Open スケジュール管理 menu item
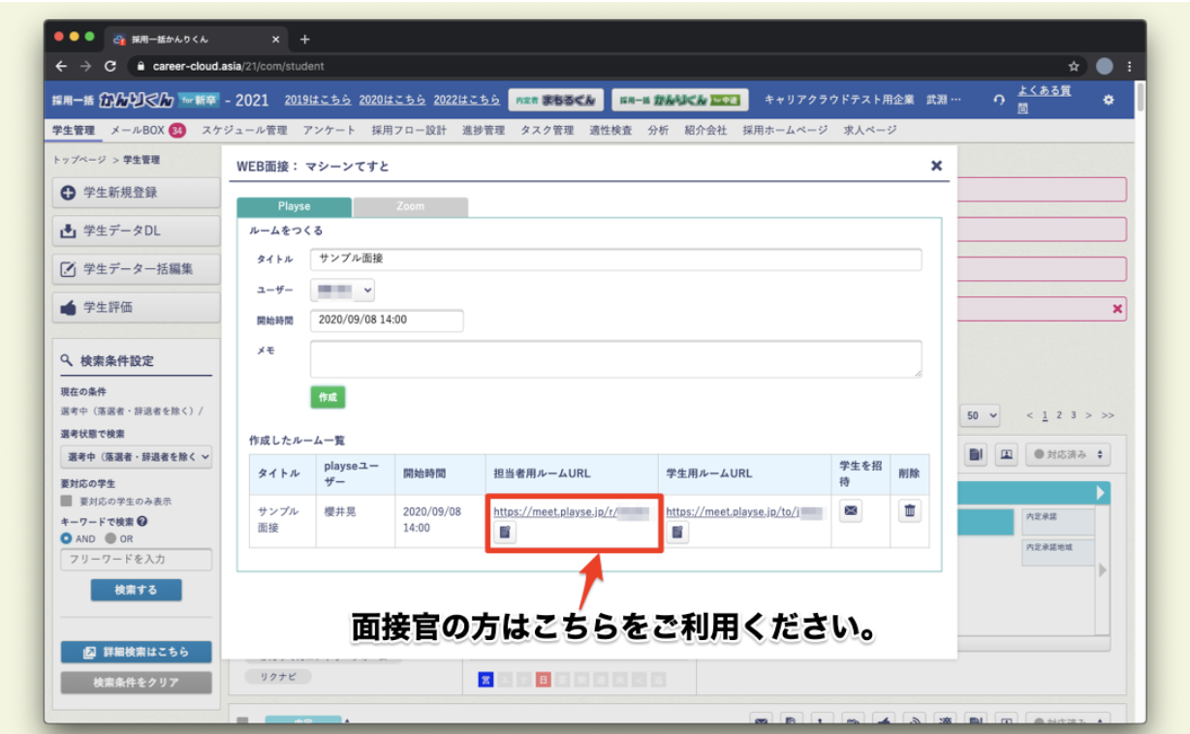Screen dimensions: 1190x734 coord(244,130)
